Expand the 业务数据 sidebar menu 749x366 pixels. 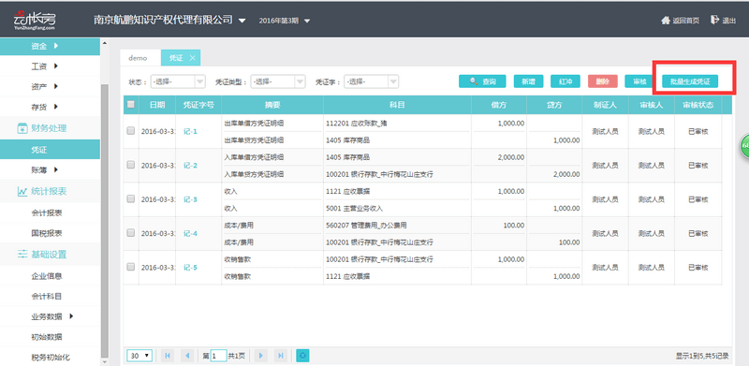pos(72,315)
